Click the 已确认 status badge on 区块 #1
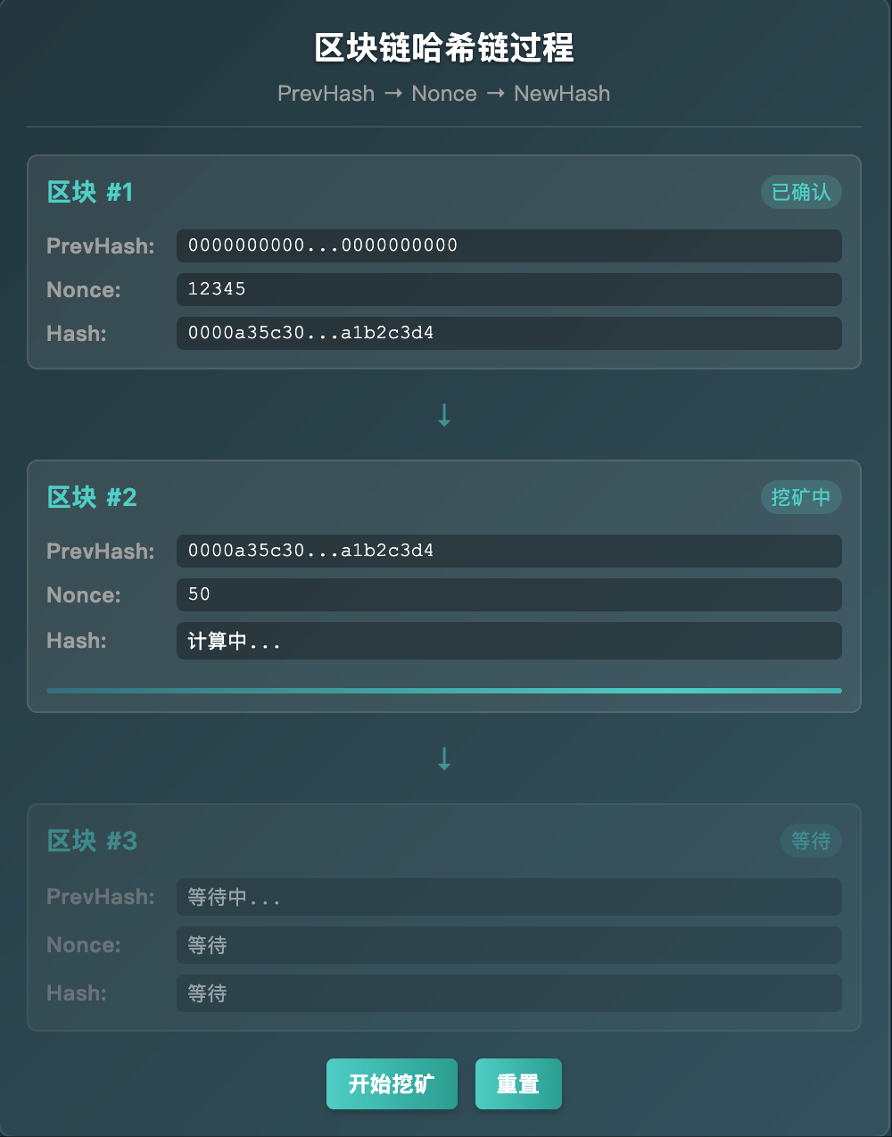 click(x=800, y=192)
